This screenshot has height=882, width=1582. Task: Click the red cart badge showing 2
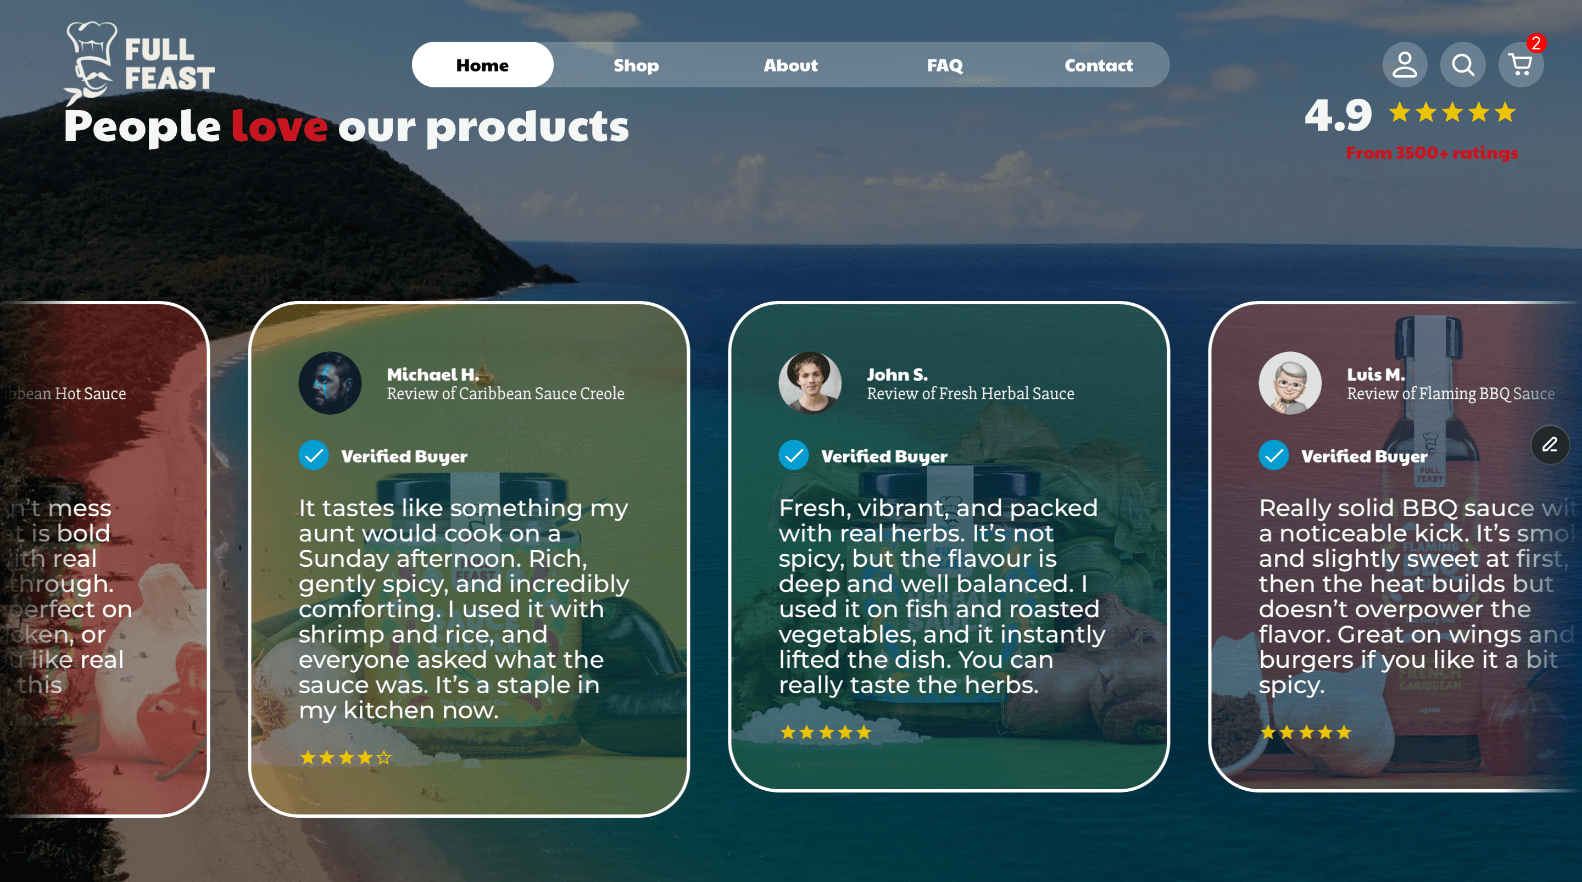click(1536, 43)
